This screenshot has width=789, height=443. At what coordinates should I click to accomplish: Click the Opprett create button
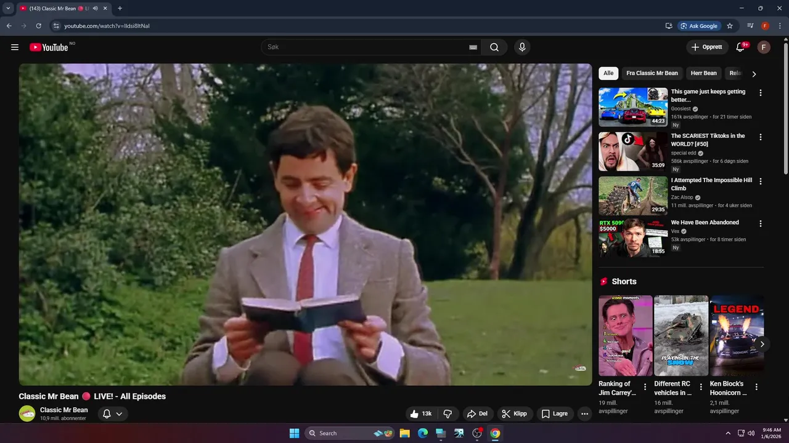pyautogui.click(x=706, y=47)
